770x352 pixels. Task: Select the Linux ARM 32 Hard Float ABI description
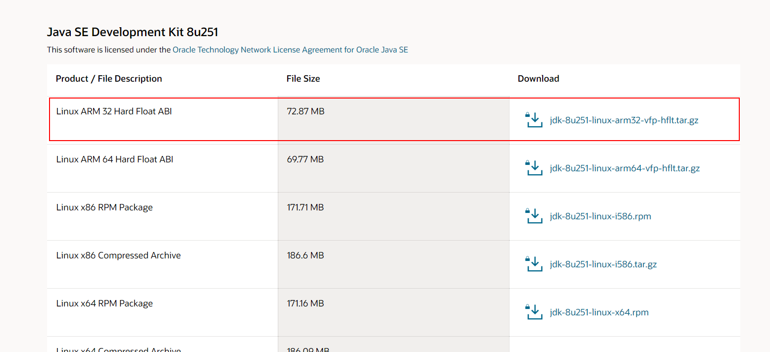coord(114,111)
